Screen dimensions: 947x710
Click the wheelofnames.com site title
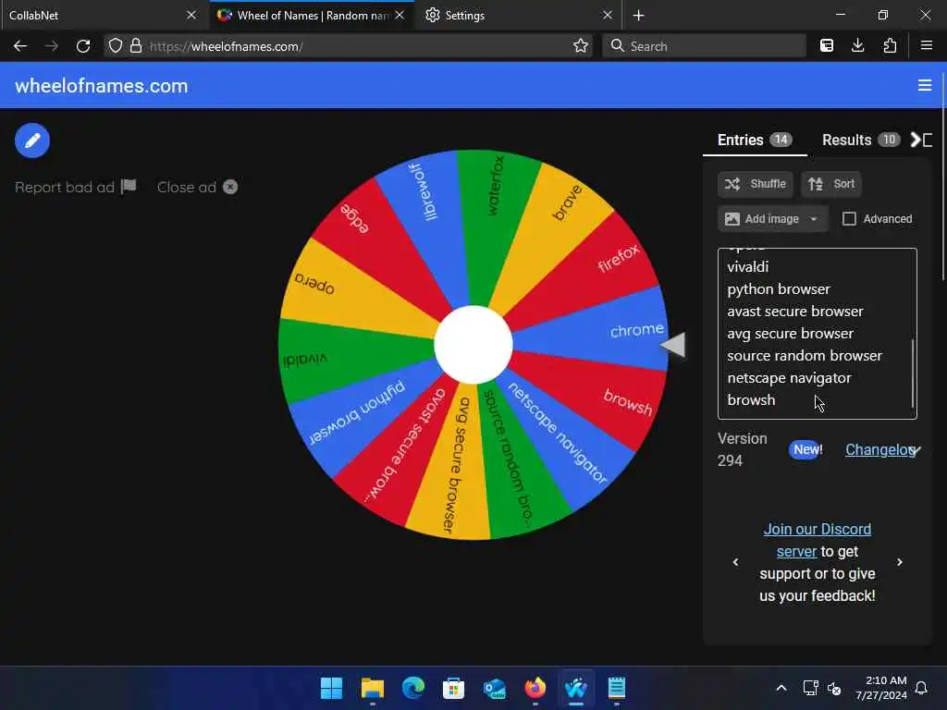pyautogui.click(x=102, y=86)
